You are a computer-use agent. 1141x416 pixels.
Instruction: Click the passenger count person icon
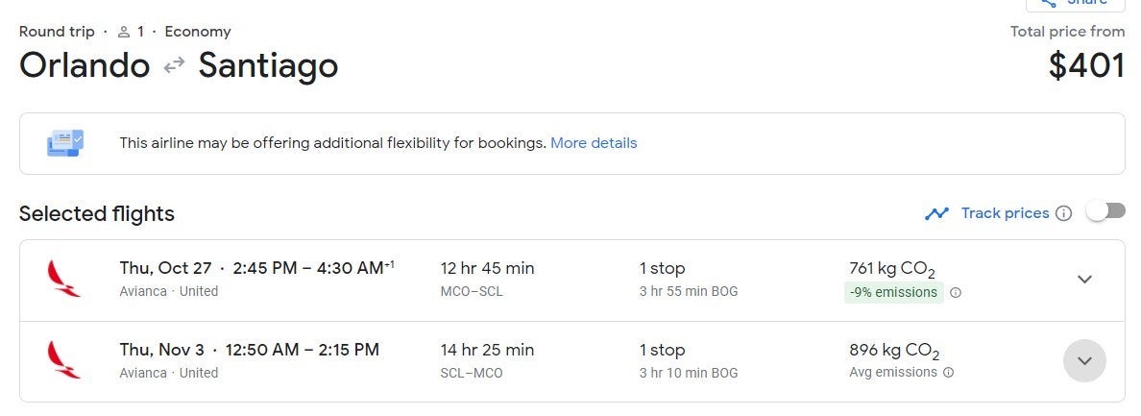(x=123, y=32)
